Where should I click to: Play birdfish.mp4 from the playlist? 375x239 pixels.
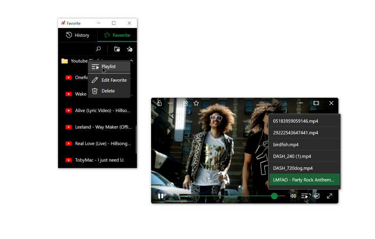point(304,145)
